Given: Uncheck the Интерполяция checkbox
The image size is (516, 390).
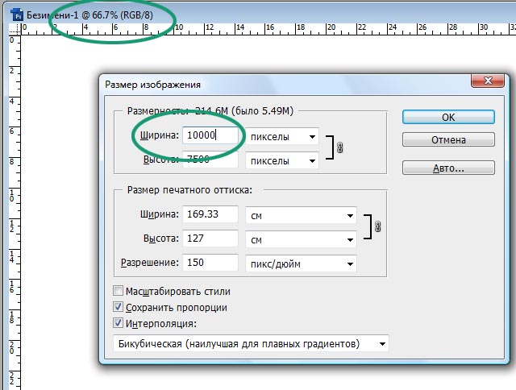Looking at the screenshot, I should (119, 323).
